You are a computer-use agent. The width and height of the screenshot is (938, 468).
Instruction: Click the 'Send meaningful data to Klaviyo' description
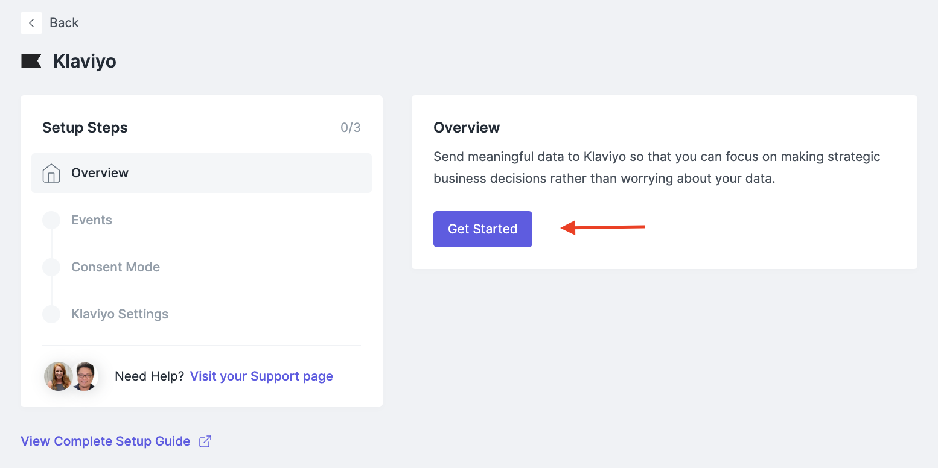pyautogui.click(x=657, y=168)
